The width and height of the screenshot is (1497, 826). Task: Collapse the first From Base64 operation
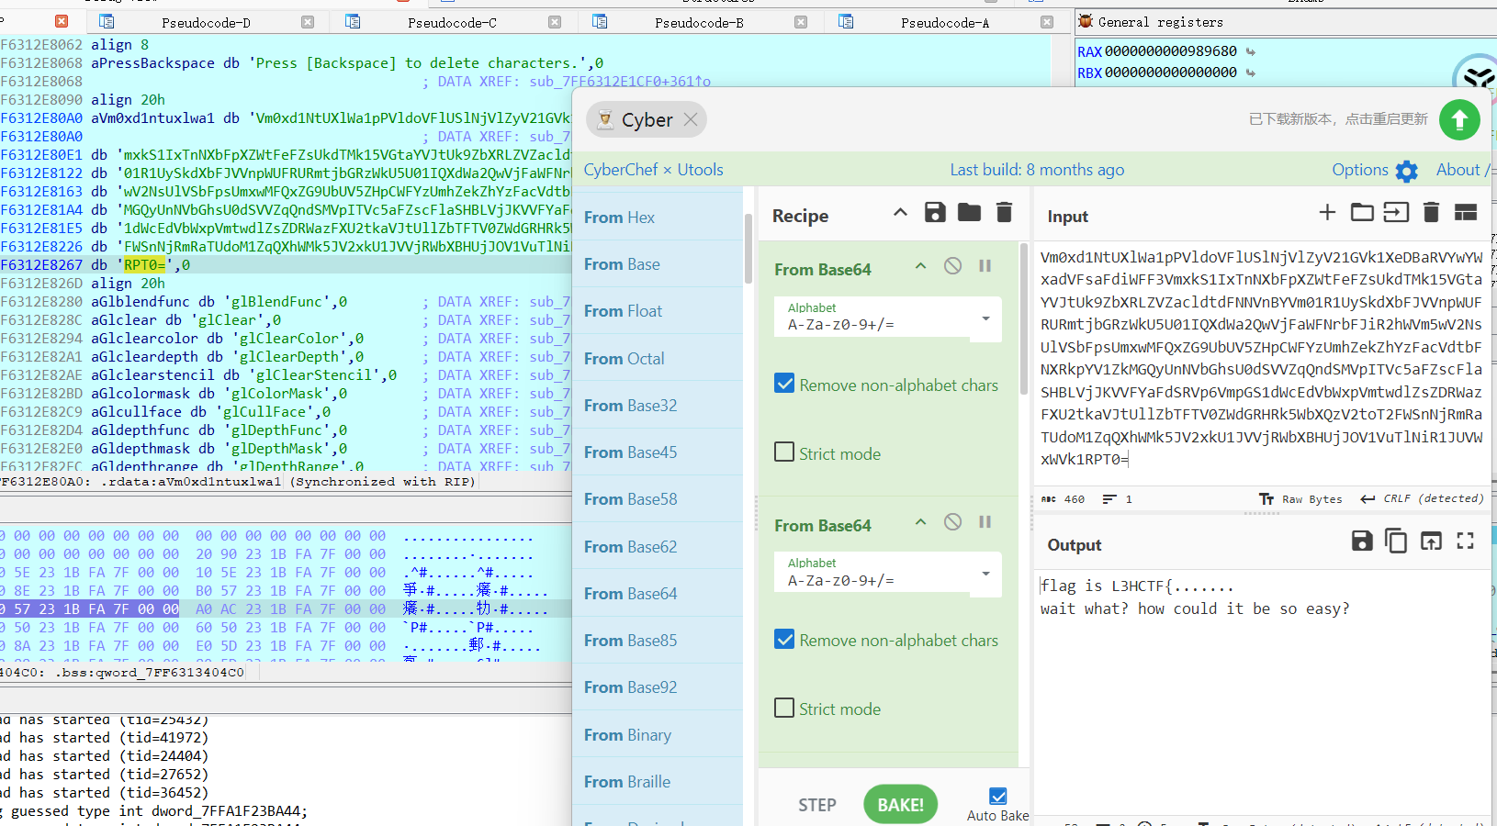(x=920, y=266)
